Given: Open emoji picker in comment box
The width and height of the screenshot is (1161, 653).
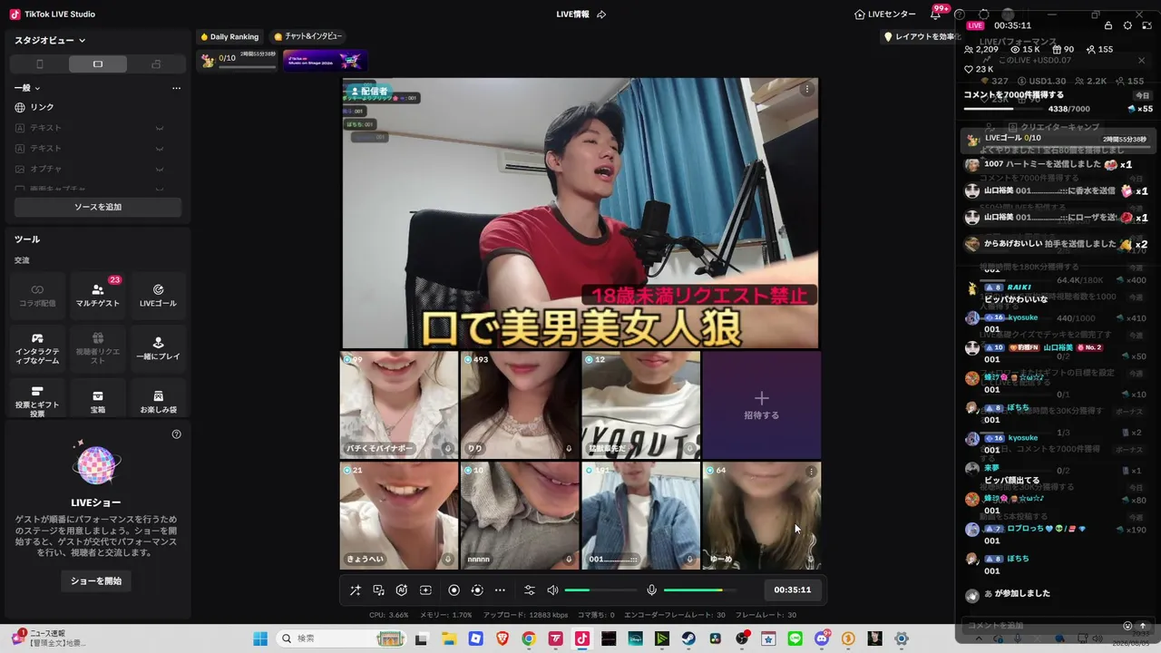Looking at the screenshot, I should [1127, 626].
